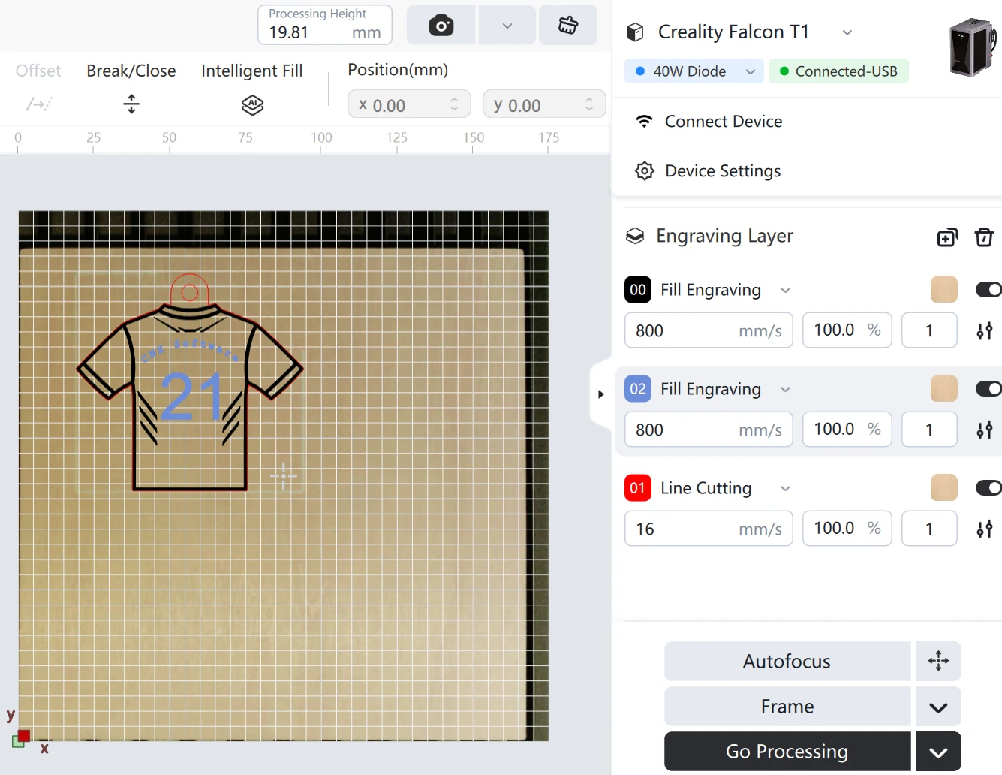Click the camera capture icon
Viewport: 1002px width, 775px height.
[441, 26]
